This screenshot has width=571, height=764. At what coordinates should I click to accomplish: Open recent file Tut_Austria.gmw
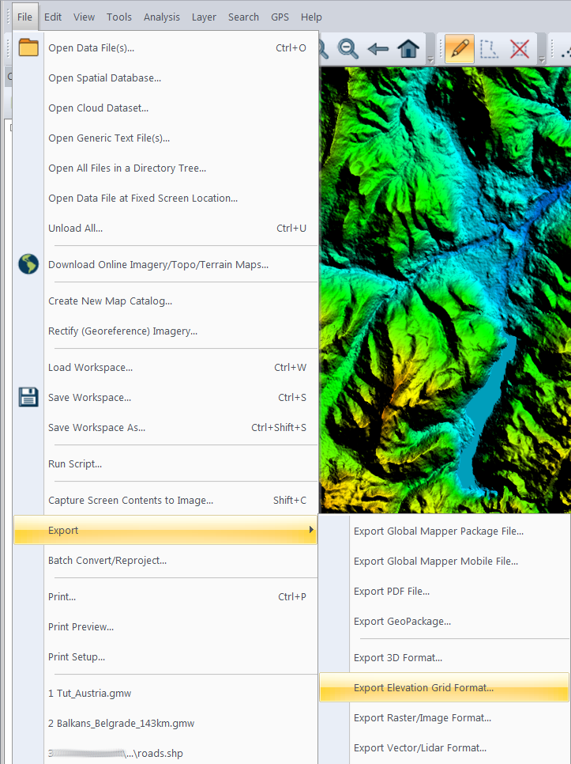click(89, 693)
